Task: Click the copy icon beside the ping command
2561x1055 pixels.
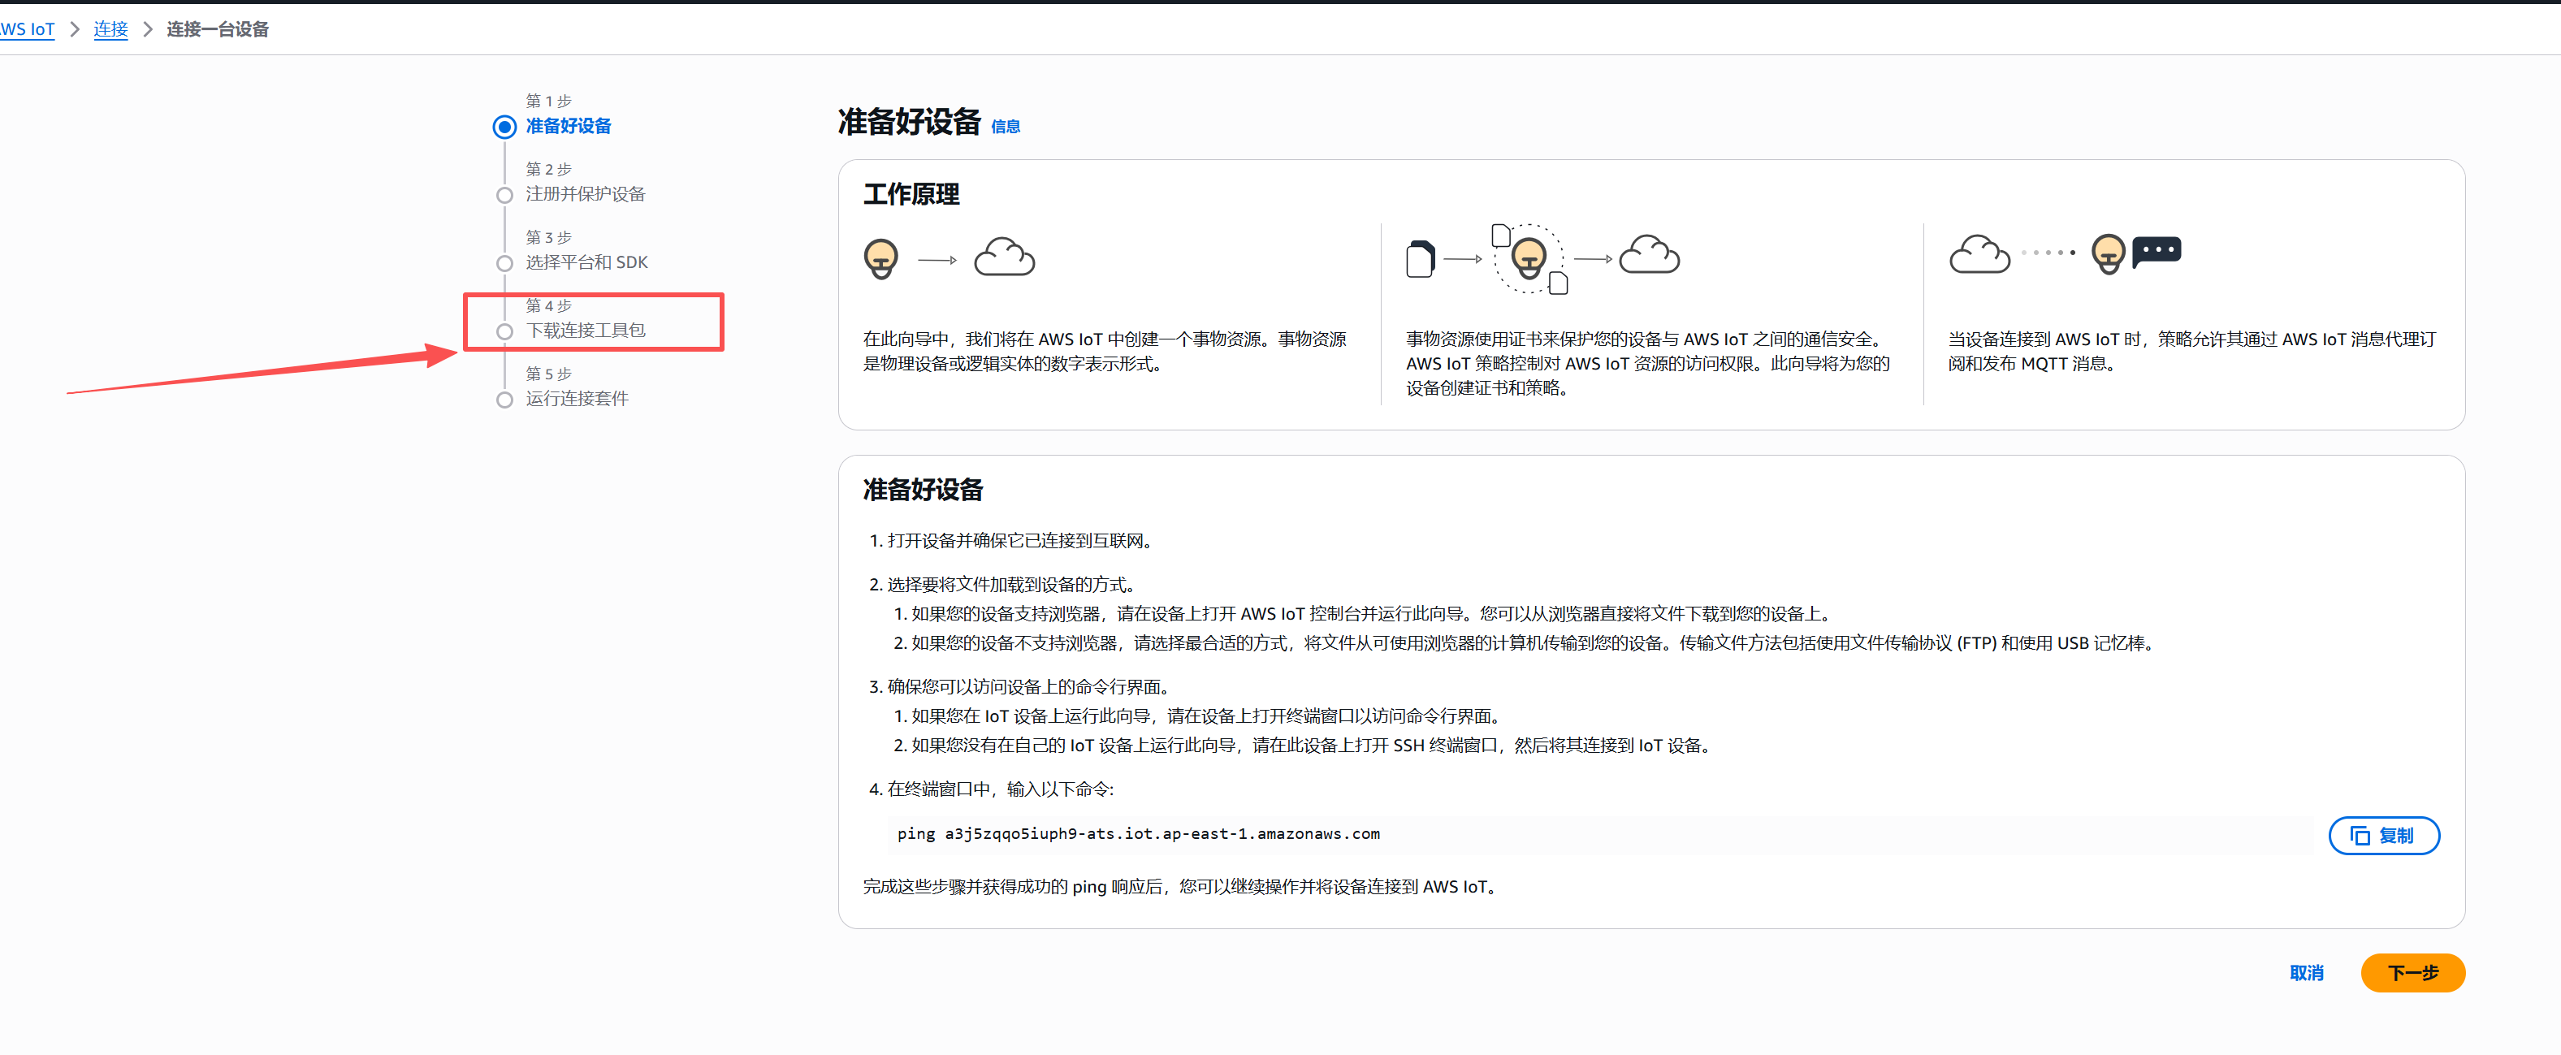Action: point(2361,835)
